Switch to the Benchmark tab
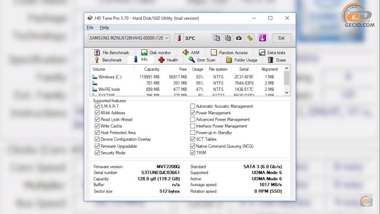This screenshot has height=214, width=380. (x=108, y=60)
